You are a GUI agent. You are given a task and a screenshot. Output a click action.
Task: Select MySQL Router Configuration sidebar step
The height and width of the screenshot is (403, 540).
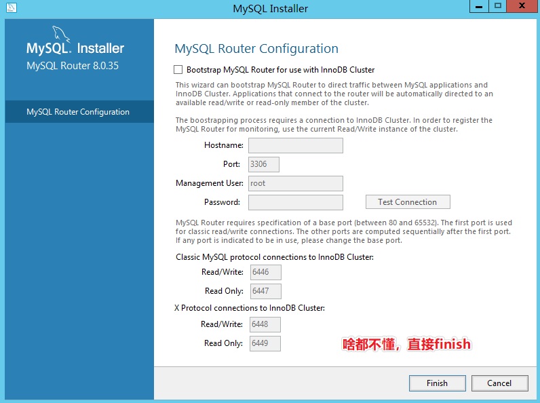79,111
